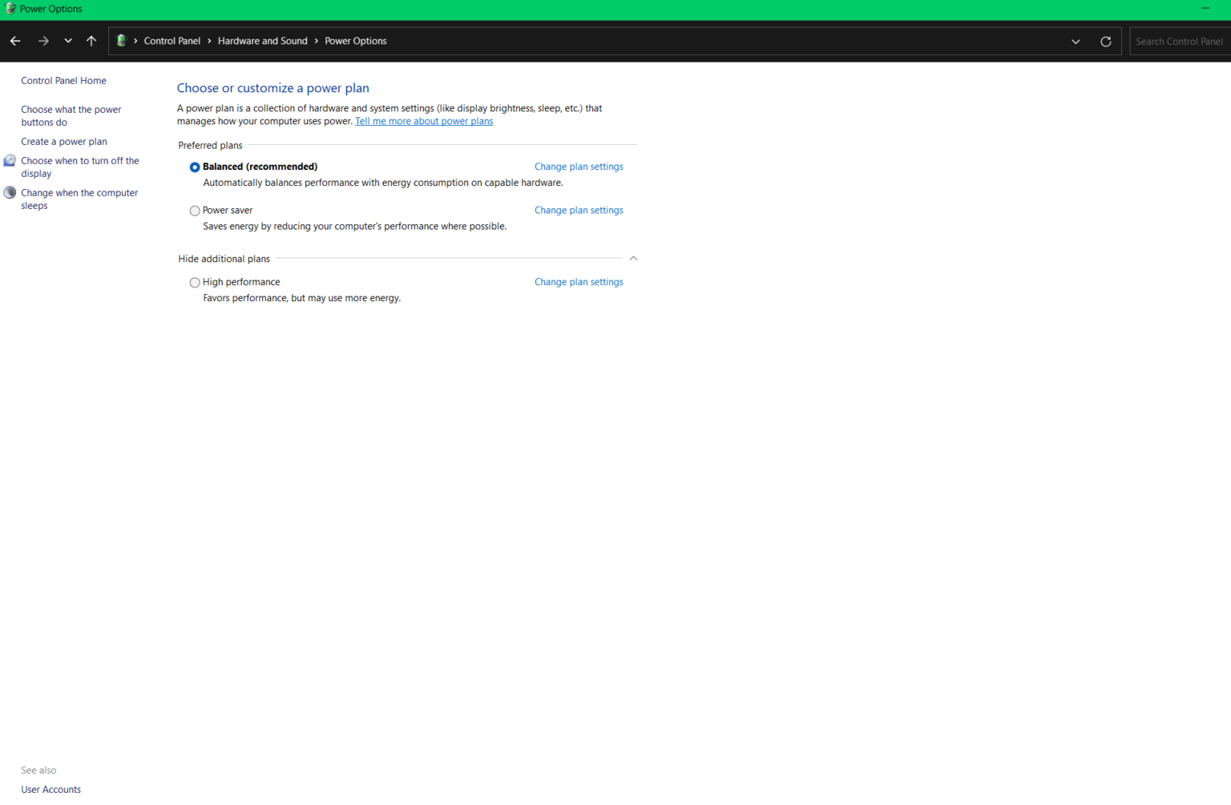Click the Back navigation arrow
Screen dimensions: 1231x805
(15, 41)
